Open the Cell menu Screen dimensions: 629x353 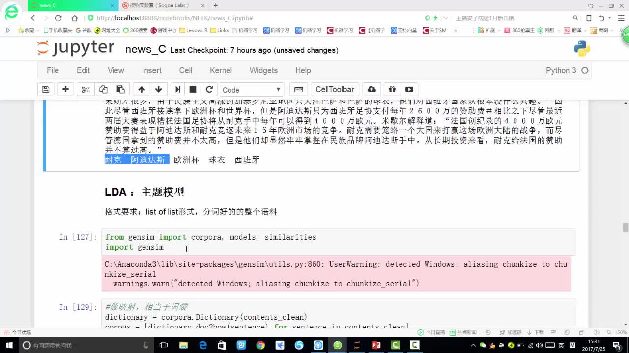coord(186,70)
